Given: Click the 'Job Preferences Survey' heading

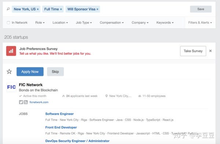Looking at the screenshot, I should coord(38,49).
